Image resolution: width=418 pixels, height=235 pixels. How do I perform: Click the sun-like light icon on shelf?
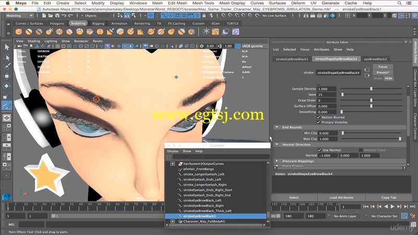[205, 32]
